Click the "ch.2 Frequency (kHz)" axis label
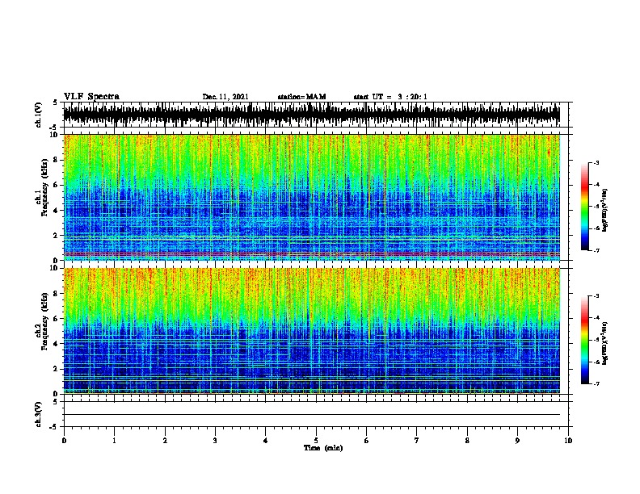This screenshot has height=494, width=640. pos(43,321)
